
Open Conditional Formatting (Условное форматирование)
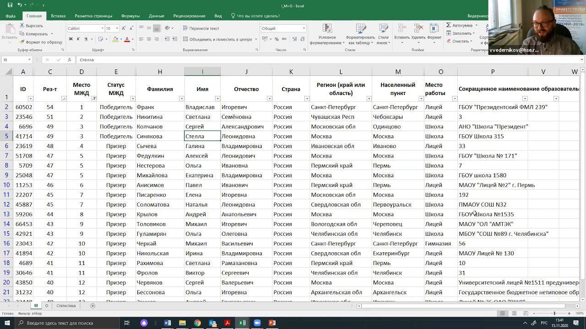click(327, 34)
